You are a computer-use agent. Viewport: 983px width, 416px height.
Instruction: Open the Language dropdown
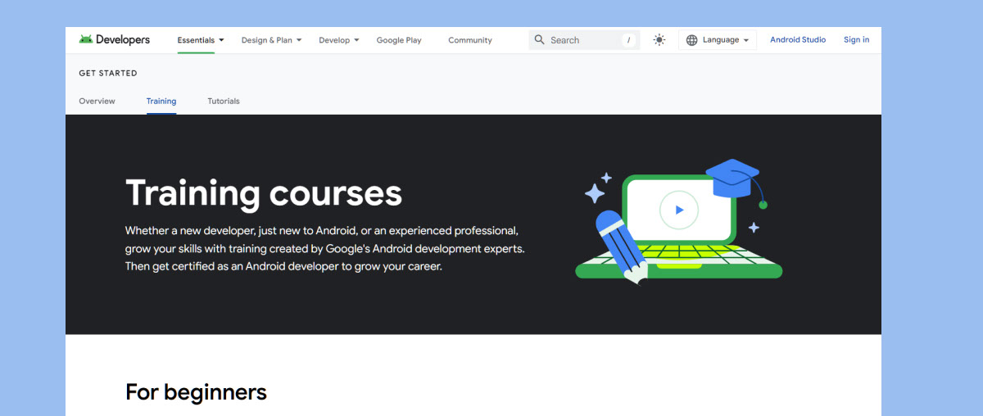(718, 40)
